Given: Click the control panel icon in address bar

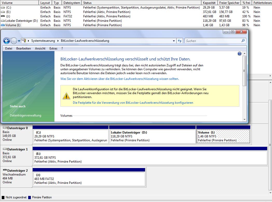Looking at the screenshot, I should (24, 41).
